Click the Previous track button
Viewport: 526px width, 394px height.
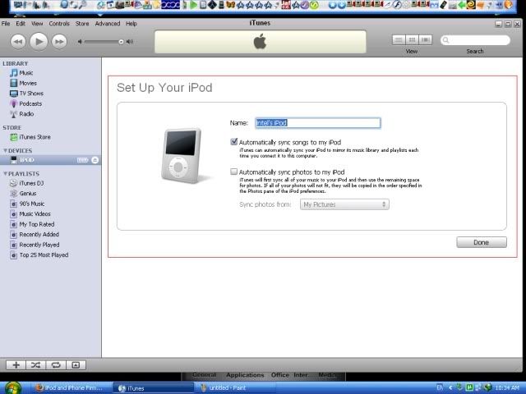click(17, 40)
